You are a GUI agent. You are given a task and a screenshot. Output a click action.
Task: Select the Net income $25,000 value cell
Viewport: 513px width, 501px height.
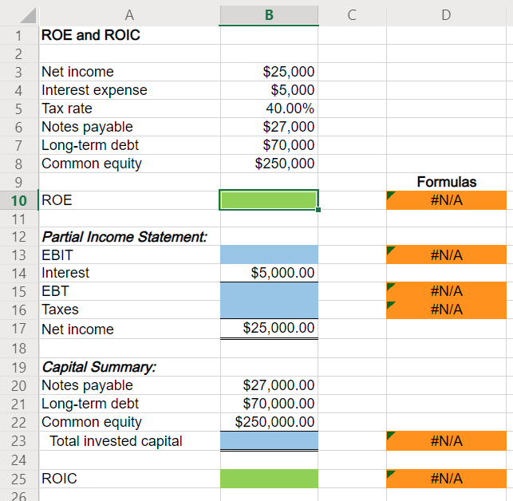[x=269, y=72]
